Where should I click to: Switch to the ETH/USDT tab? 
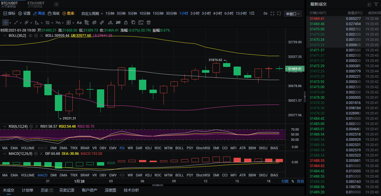(36, 3)
